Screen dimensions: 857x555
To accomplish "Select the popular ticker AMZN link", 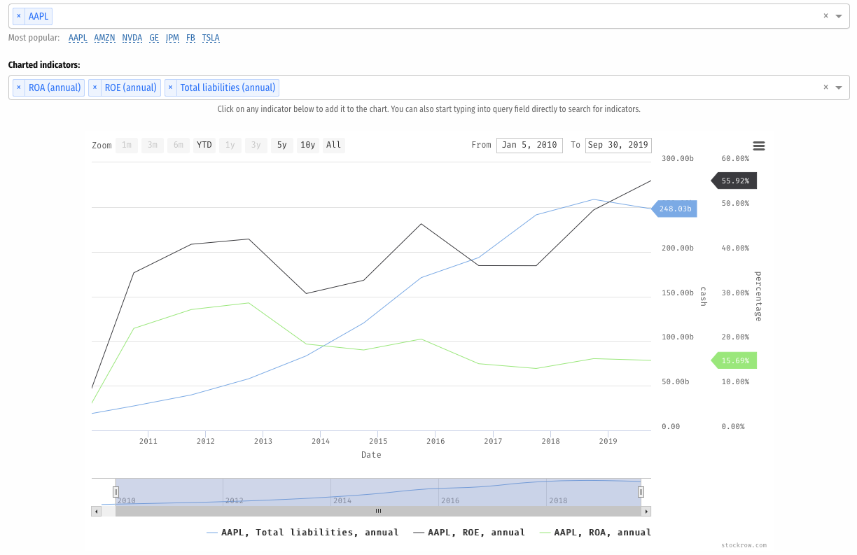I will tap(105, 38).
